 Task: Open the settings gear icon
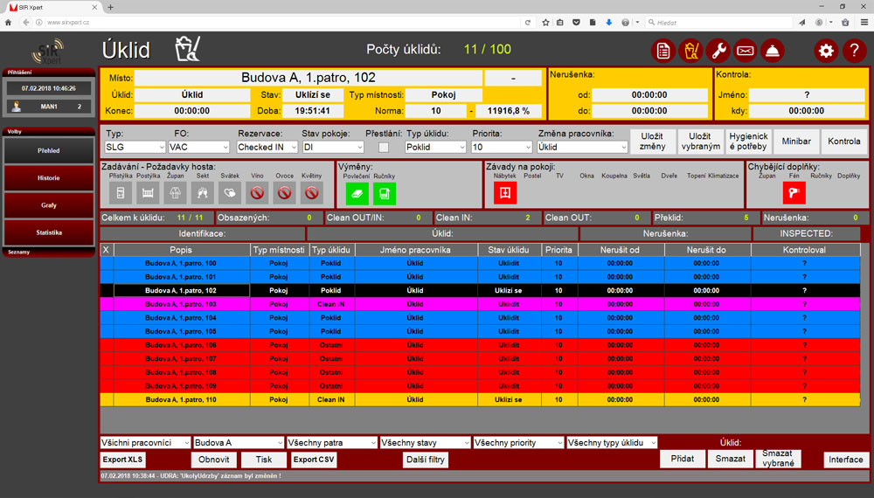click(x=826, y=51)
